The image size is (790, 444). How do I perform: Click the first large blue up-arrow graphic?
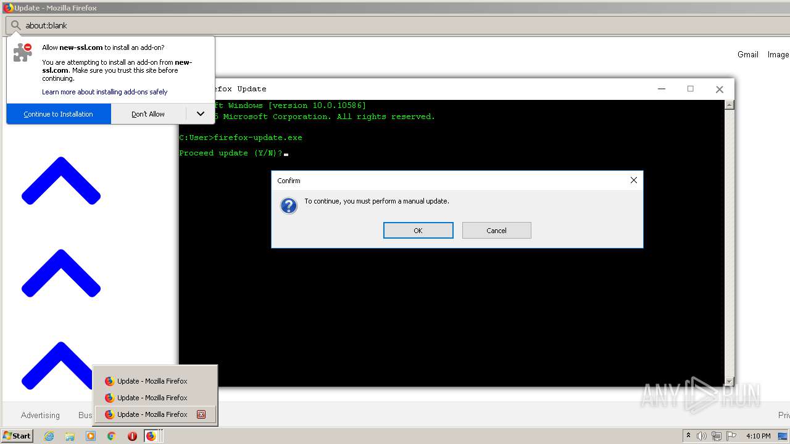(x=61, y=181)
